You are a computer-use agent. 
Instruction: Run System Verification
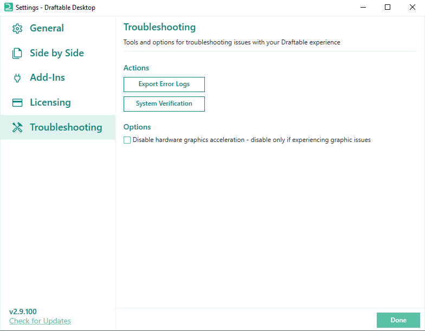click(x=164, y=104)
